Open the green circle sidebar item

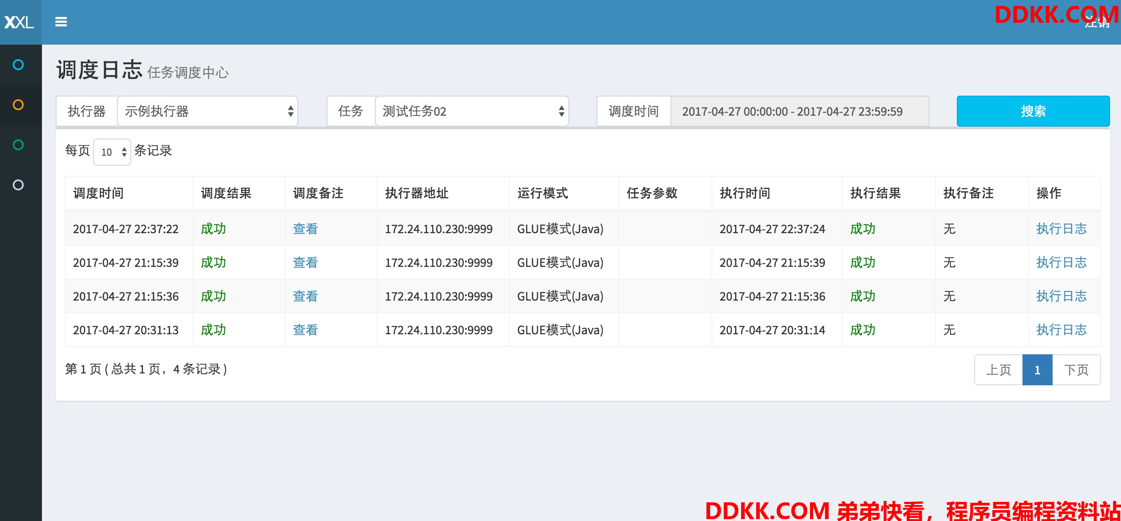(18, 145)
